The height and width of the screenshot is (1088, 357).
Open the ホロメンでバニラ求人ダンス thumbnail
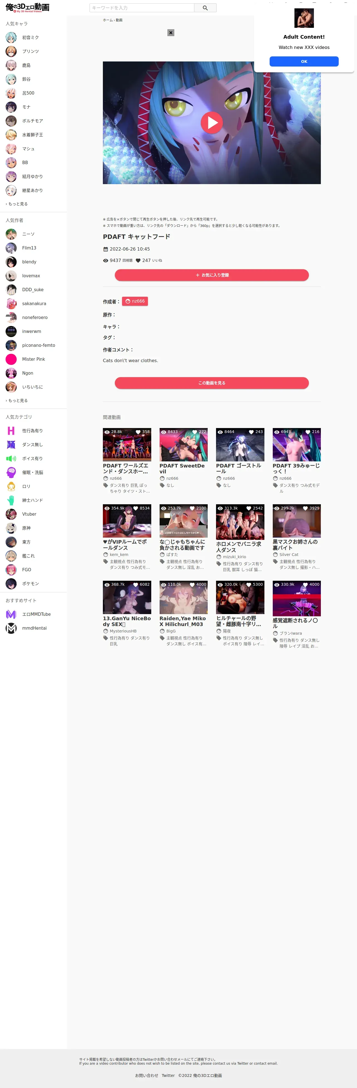(x=240, y=522)
